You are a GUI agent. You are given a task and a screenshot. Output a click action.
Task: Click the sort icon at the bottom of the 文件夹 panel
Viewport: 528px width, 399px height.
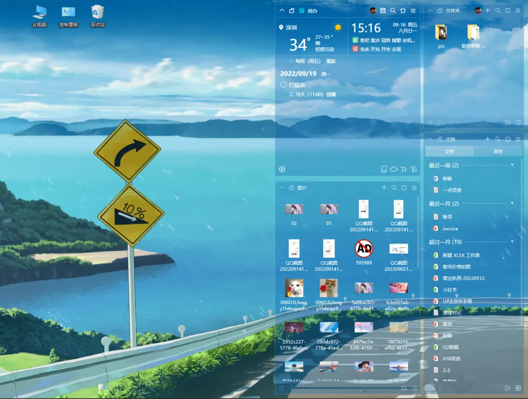click(507, 122)
